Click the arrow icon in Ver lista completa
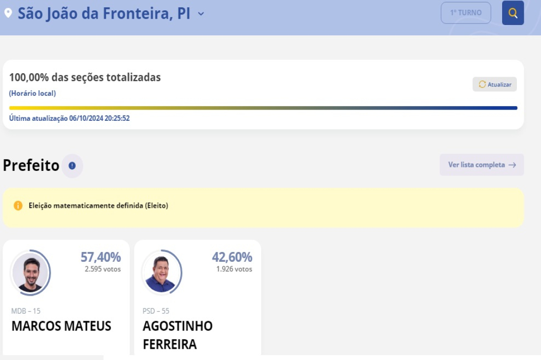Viewport: 541px width, 360px height. 512,165
